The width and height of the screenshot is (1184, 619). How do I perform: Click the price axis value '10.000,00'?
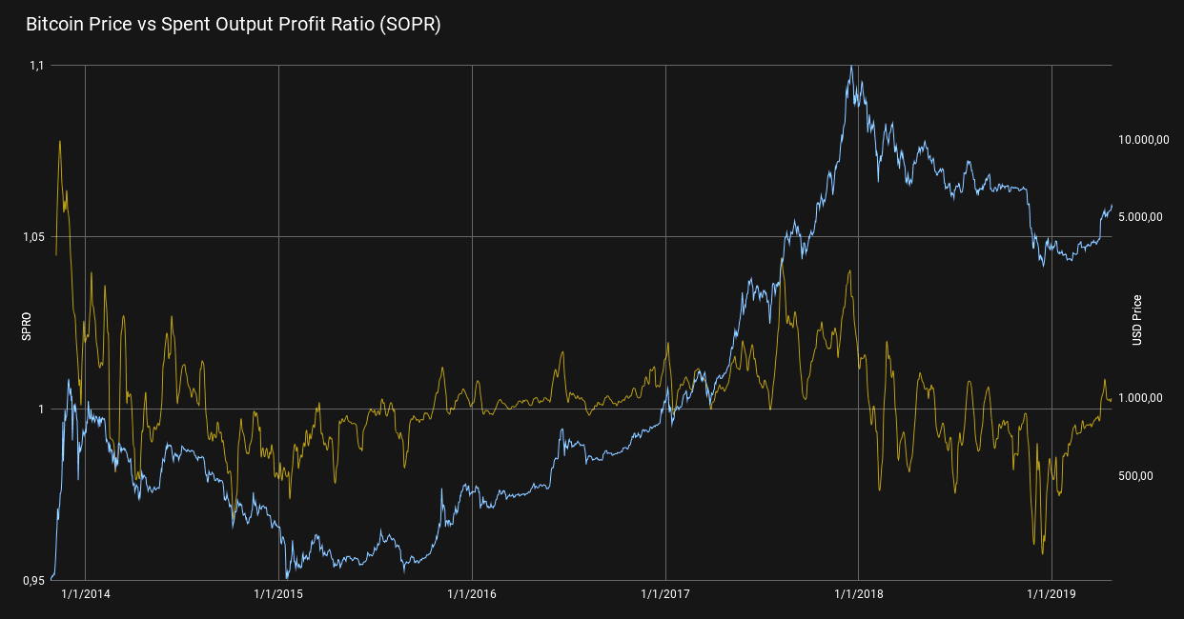pyautogui.click(x=1144, y=140)
